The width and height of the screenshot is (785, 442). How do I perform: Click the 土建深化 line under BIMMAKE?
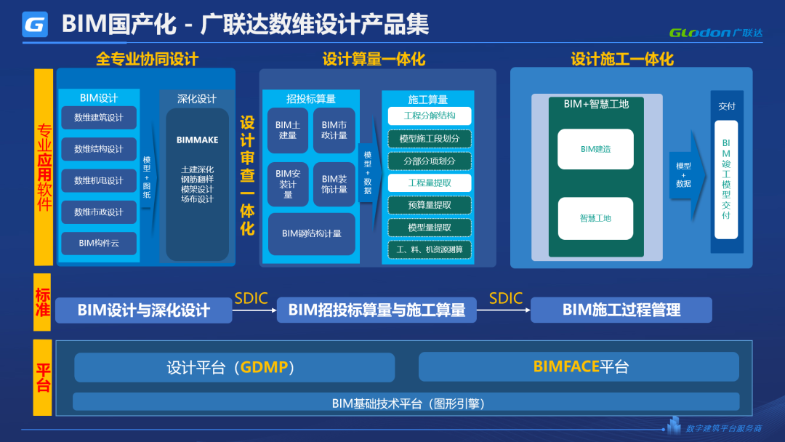(197, 169)
